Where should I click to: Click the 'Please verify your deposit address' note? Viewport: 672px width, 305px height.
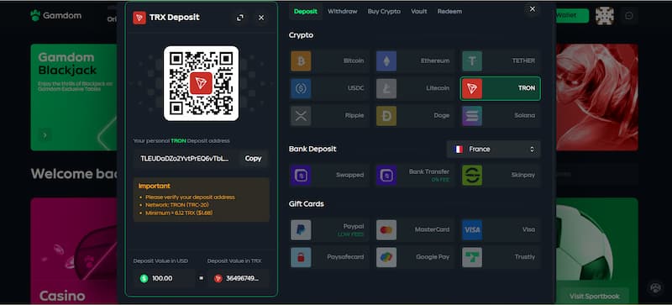[190, 197]
